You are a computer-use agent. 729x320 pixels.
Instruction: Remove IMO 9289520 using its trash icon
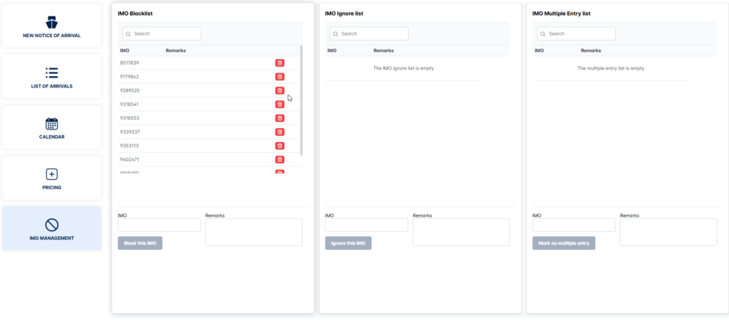pos(280,90)
